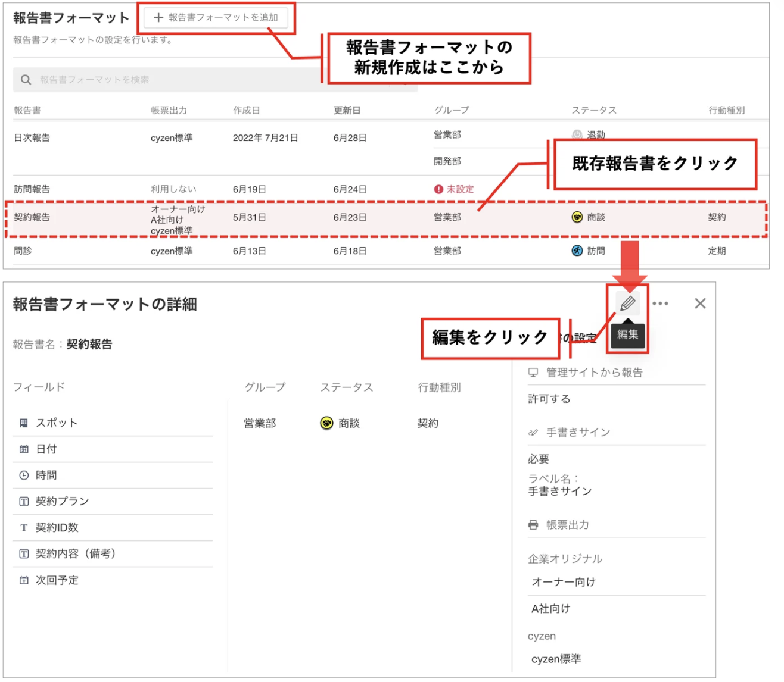Select the 契約プラン field label
Image resolution: width=784 pixels, height=682 pixels.
(x=62, y=501)
